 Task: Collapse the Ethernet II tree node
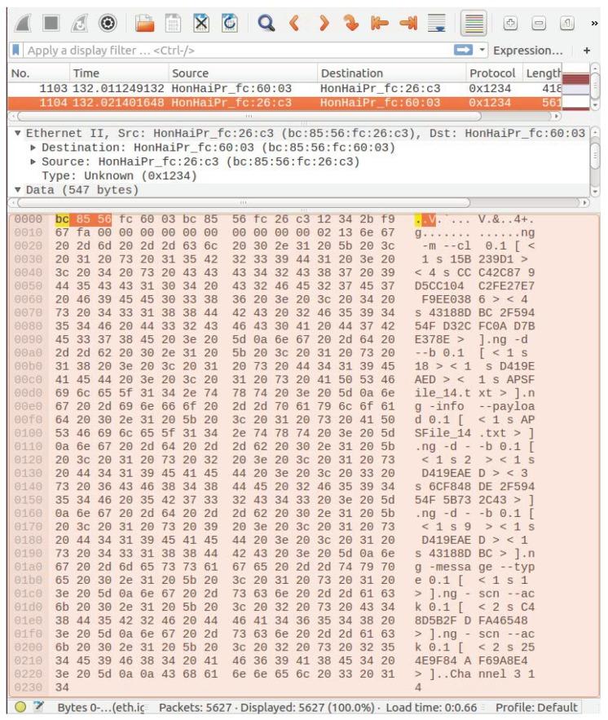point(17,133)
